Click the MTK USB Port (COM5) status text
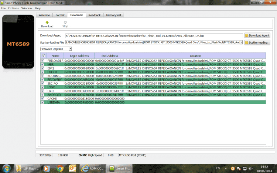Viewport: 277px width, 173px height. click(x=133, y=155)
